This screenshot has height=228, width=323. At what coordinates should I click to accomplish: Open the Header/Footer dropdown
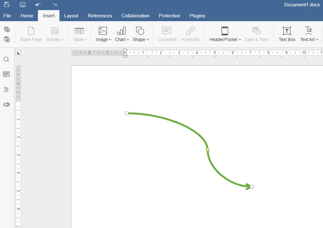click(x=225, y=34)
